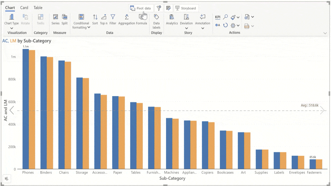Image resolution: width=331 pixels, height=186 pixels.
Task: Click the Top n ranking icon
Action: pyautogui.click(x=104, y=17)
